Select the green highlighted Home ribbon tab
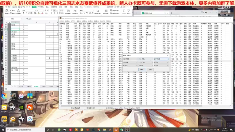 point(34,7)
